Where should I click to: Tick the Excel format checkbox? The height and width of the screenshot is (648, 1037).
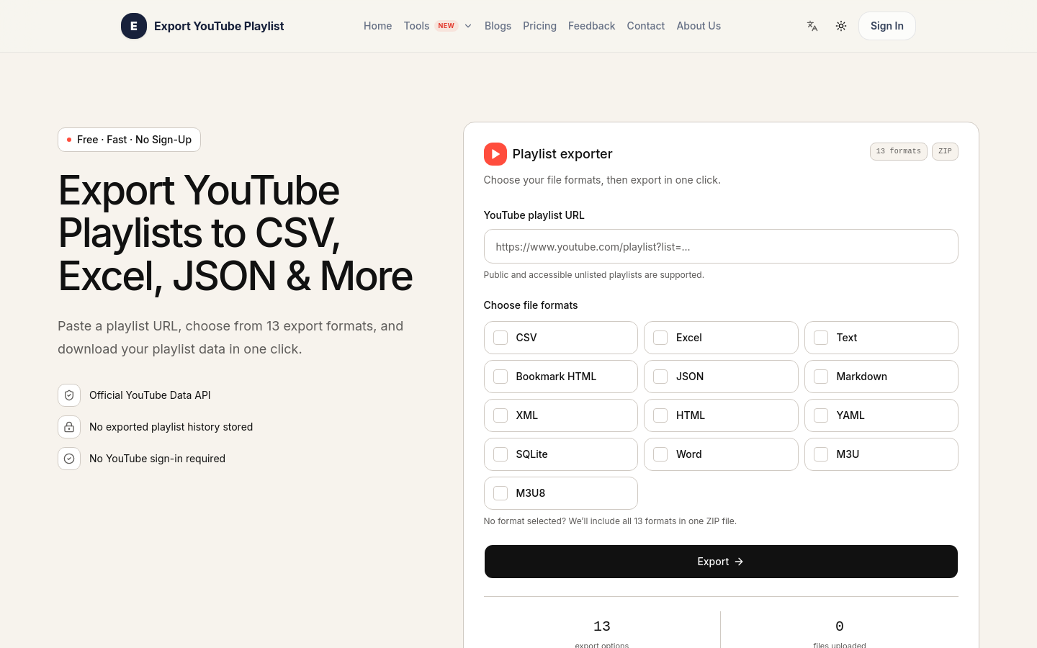click(x=660, y=338)
